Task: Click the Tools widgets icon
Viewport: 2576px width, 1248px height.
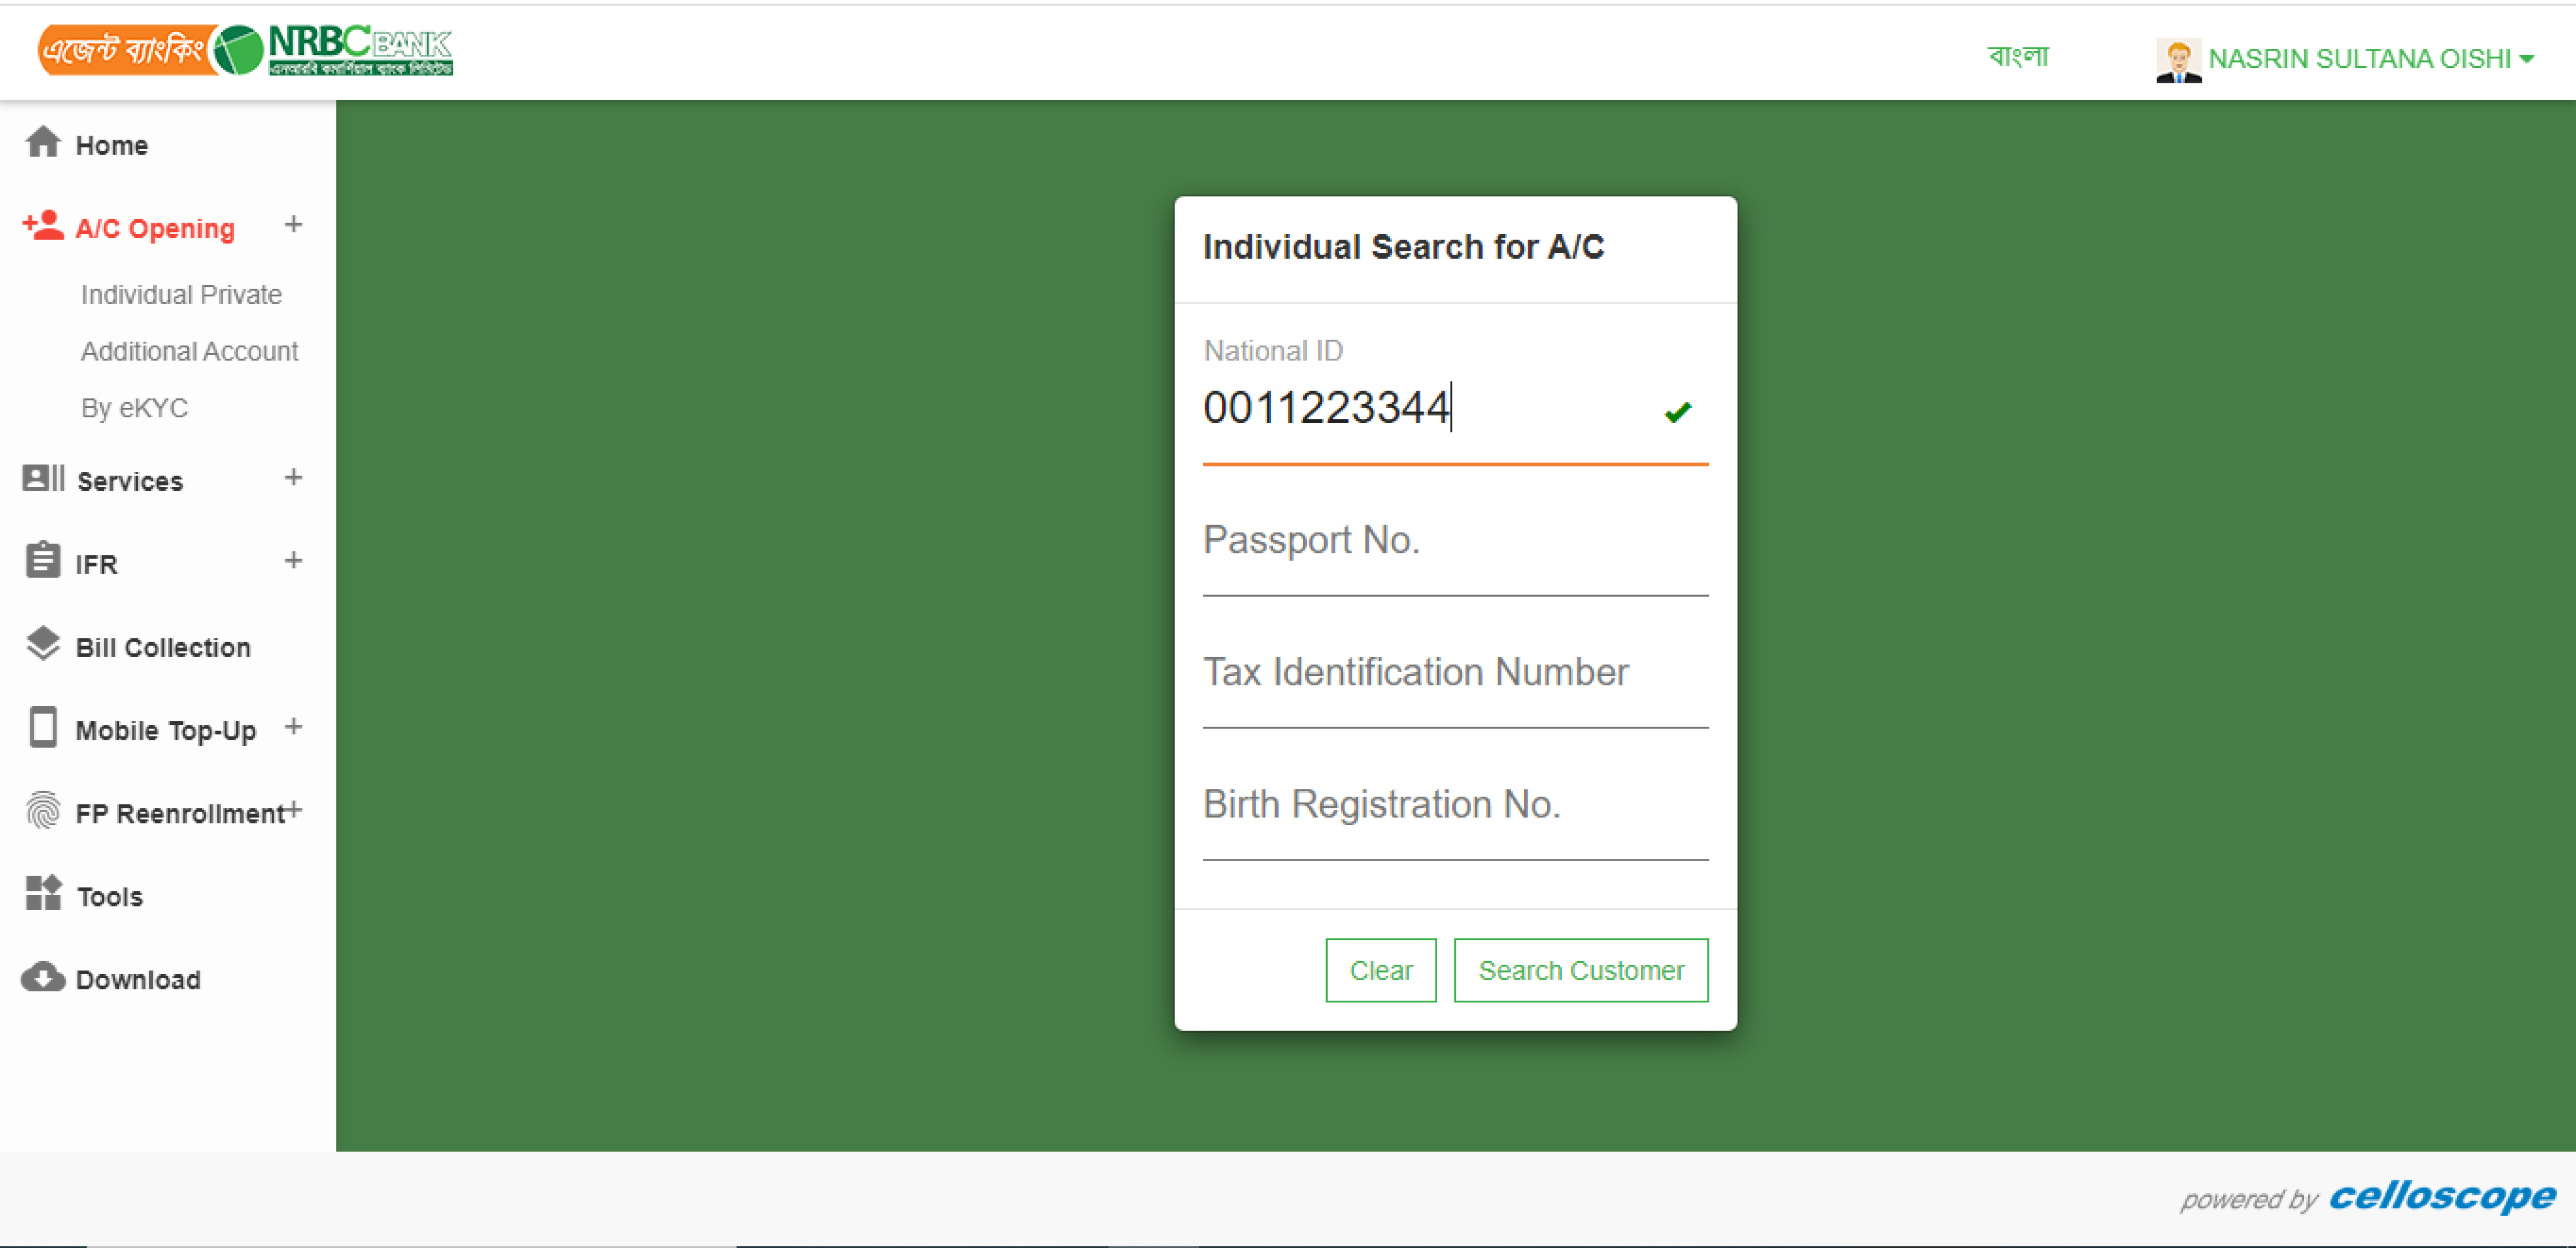Action: pyautogui.click(x=43, y=893)
